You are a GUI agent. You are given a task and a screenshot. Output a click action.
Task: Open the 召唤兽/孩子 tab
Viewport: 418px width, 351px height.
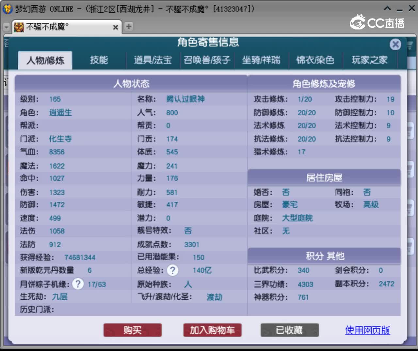pos(207,60)
